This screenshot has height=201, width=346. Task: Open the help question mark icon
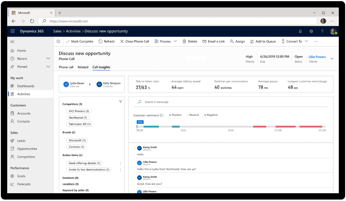pos(322,31)
